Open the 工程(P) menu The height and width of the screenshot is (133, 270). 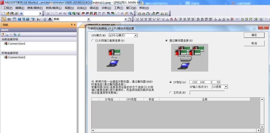coord(8,8)
